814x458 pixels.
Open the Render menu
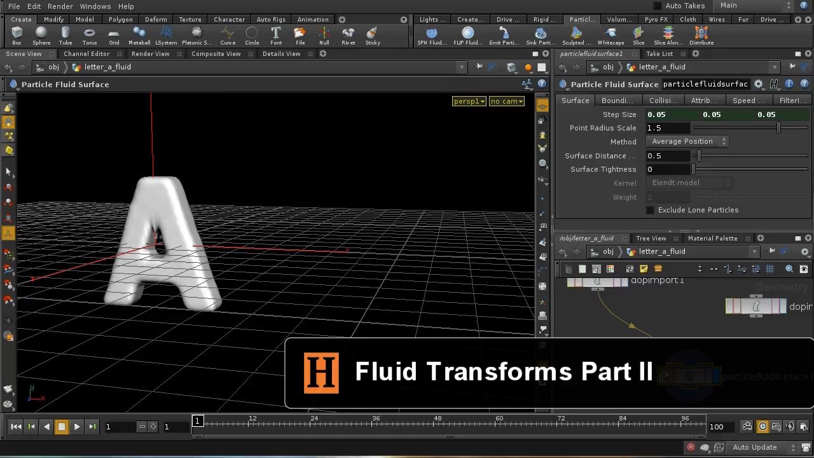click(x=60, y=6)
